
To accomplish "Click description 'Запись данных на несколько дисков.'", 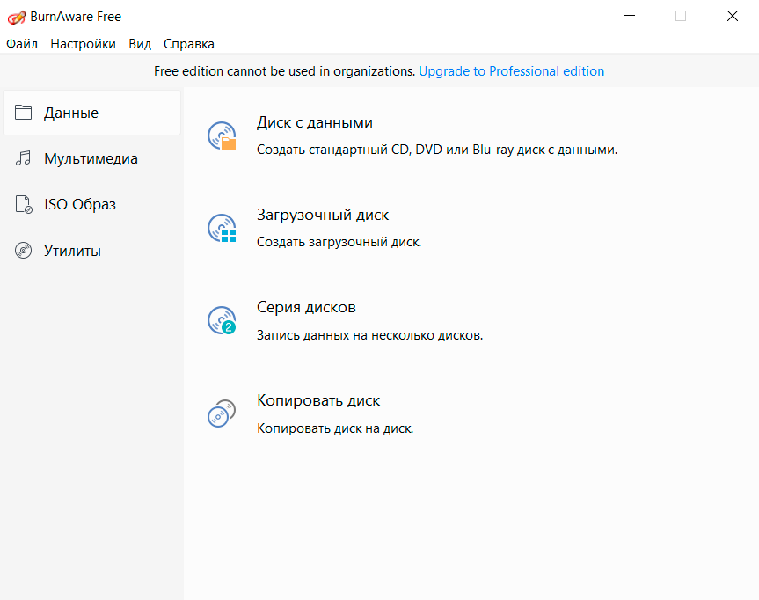I will (x=369, y=335).
